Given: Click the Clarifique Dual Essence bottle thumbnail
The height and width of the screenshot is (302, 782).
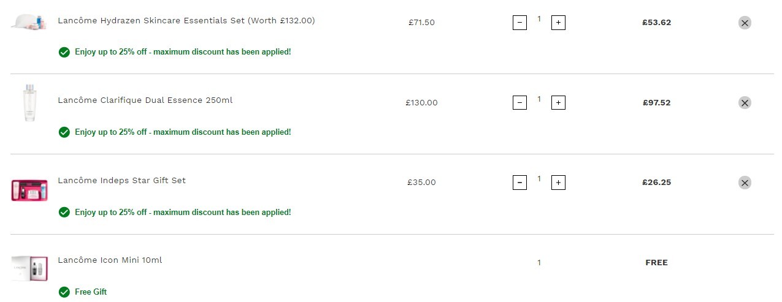Looking at the screenshot, I should tap(29, 103).
